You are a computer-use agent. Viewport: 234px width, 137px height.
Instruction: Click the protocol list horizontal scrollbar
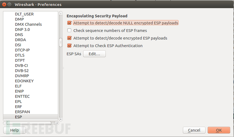coord(29,123)
